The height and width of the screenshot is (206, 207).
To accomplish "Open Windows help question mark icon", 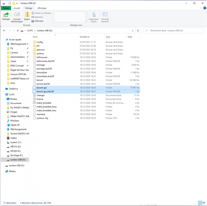I will (x=205, y=8).
